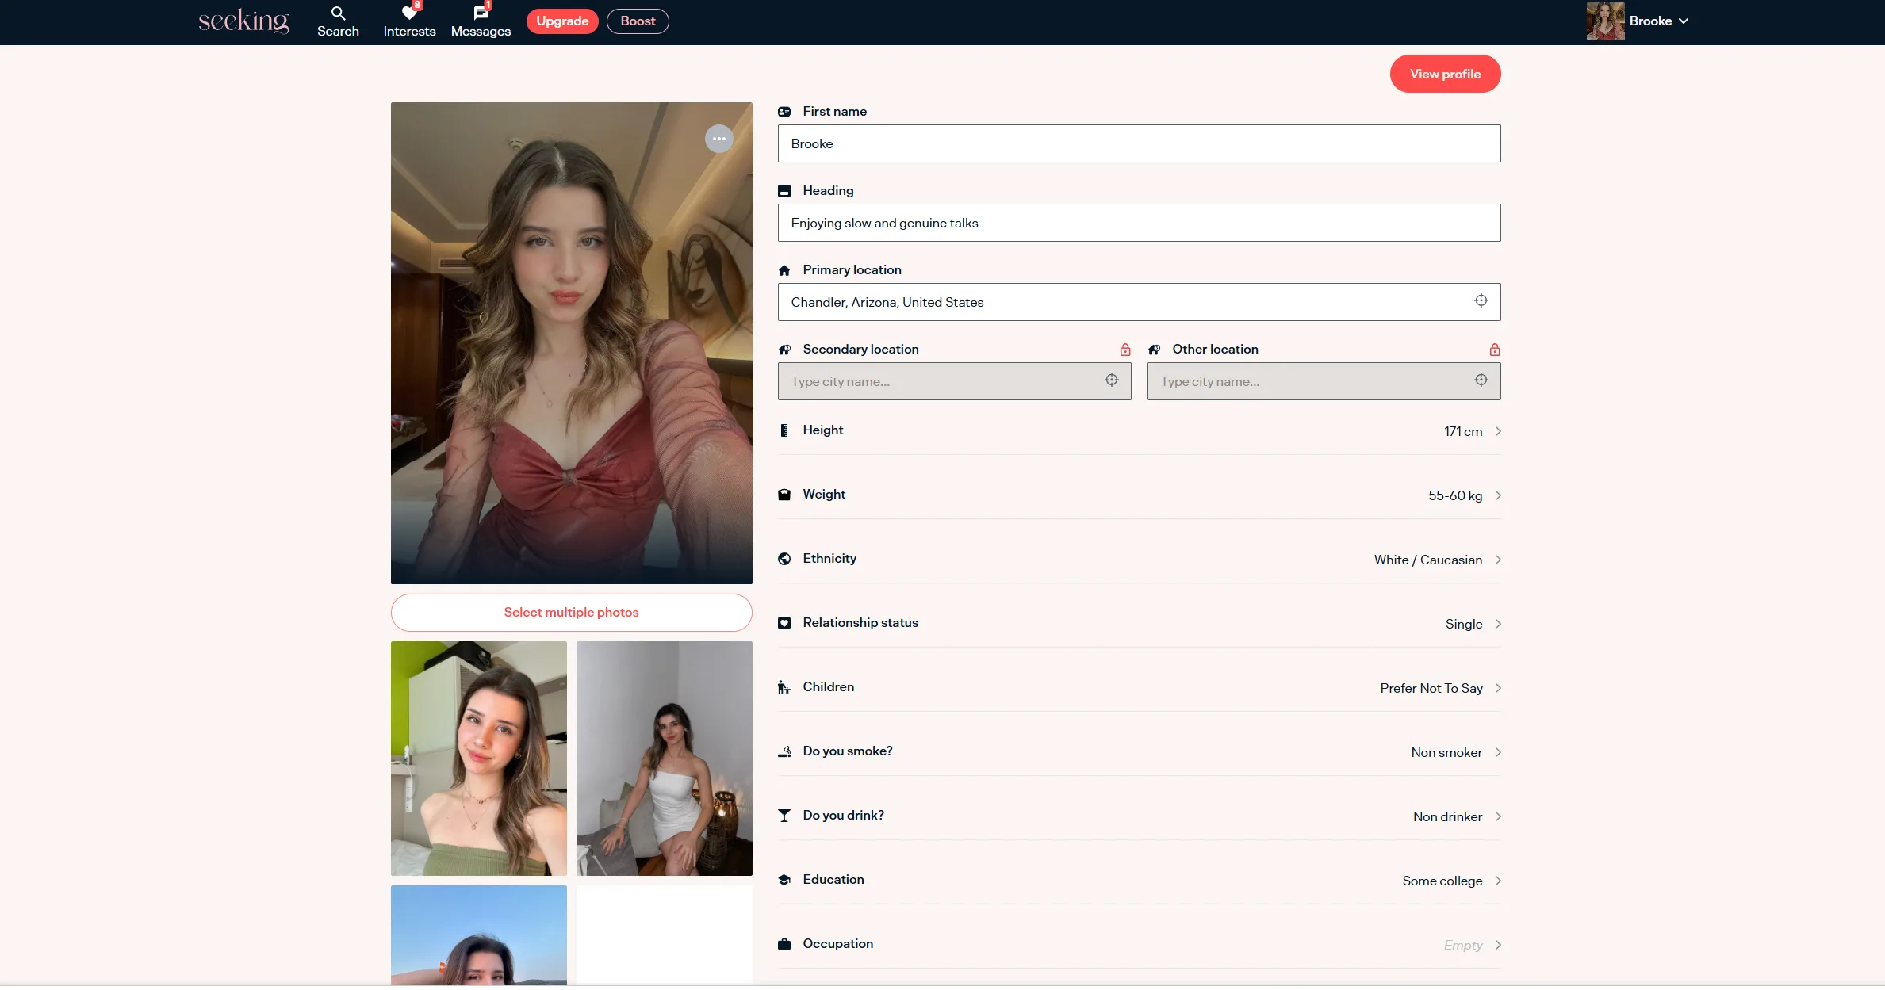
Task: Click Select multiple photos button
Action: tap(571, 612)
